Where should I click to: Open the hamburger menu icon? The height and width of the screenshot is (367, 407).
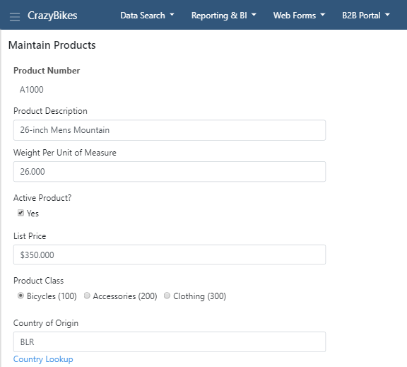pyautogui.click(x=15, y=16)
